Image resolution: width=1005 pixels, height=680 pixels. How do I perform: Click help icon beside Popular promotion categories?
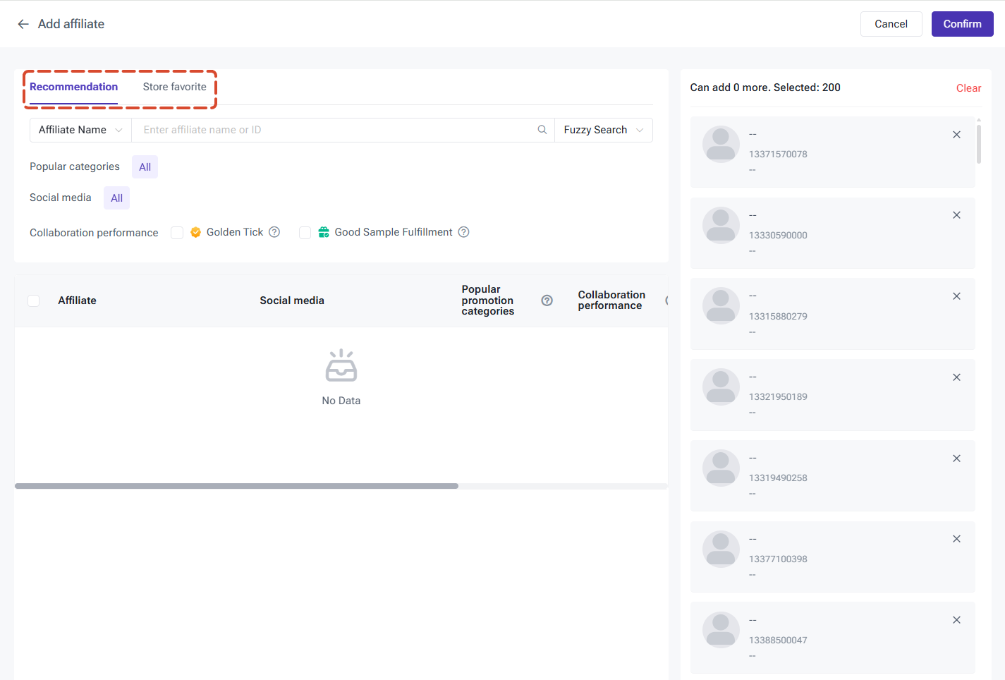point(547,300)
